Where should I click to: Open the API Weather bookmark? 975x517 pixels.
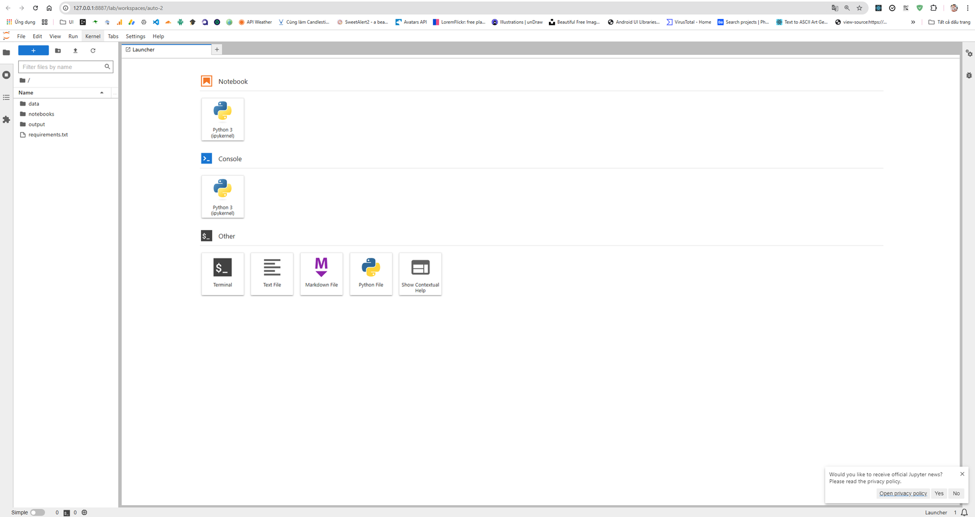point(255,22)
